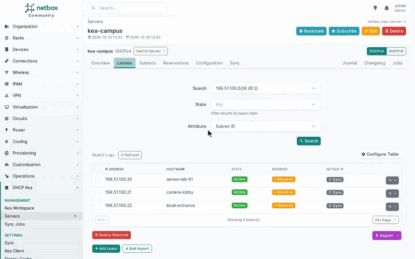
Task: Click the VPN sidebar icon
Action: point(7,95)
